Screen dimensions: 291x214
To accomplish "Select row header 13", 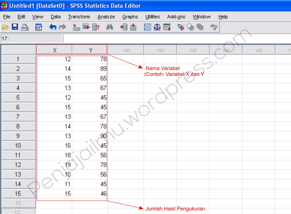I will (x=18, y=175).
